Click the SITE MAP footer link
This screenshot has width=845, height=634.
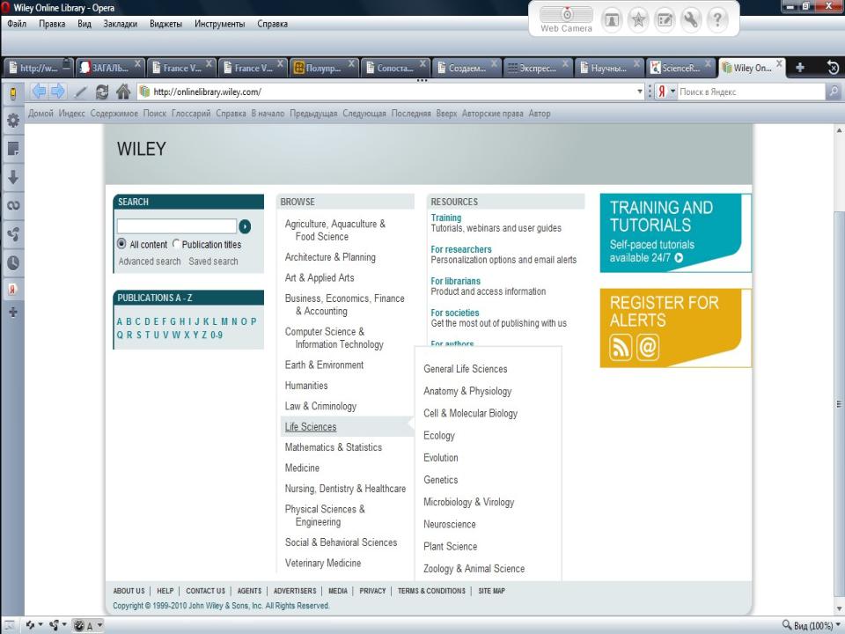[491, 591]
